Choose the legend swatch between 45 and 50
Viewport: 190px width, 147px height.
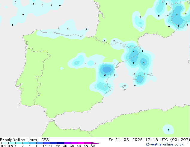(88, 143)
